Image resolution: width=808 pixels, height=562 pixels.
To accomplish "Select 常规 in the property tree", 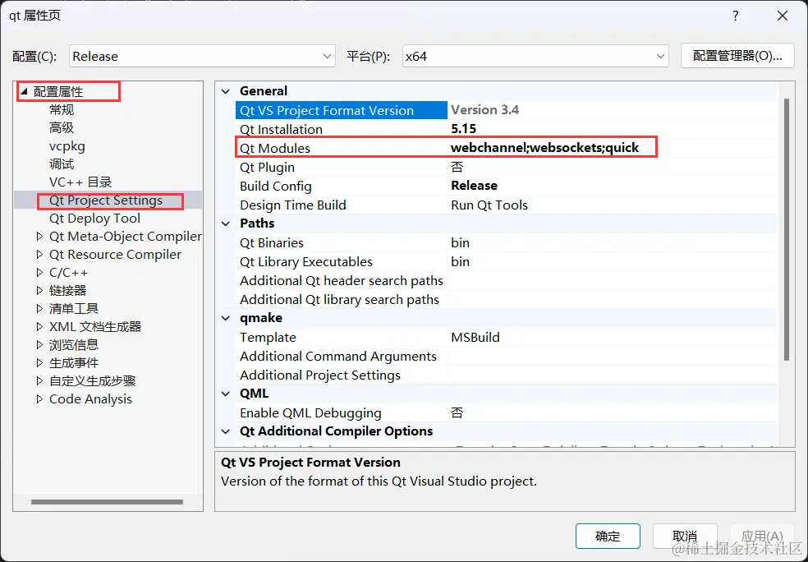I will tap(62, 110).
